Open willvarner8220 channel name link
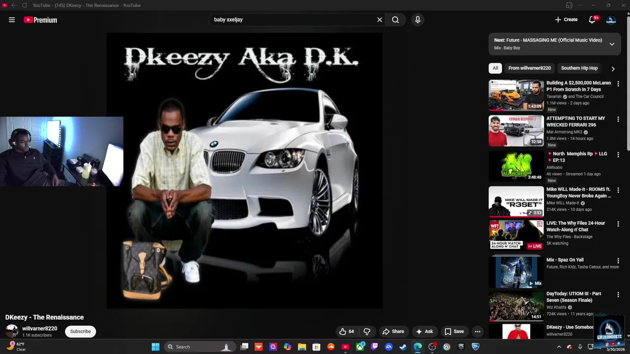Viewport: 630px width, 354px height. click(39, 328)
